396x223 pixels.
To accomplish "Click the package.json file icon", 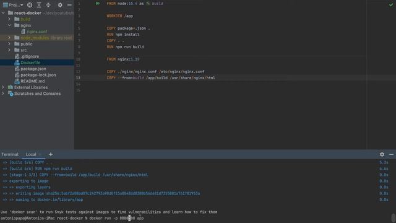I will click(17, 69).
